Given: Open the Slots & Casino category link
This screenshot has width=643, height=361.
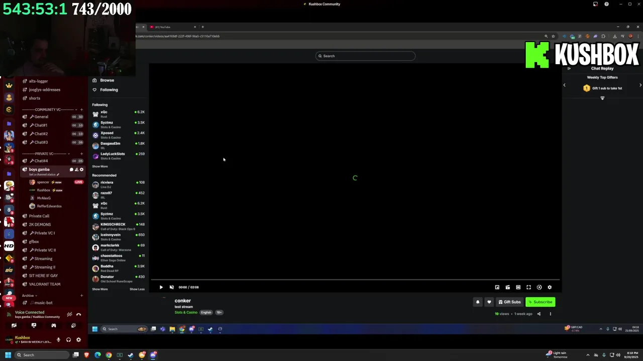Looking at the screenshot, I should point(186,312).
